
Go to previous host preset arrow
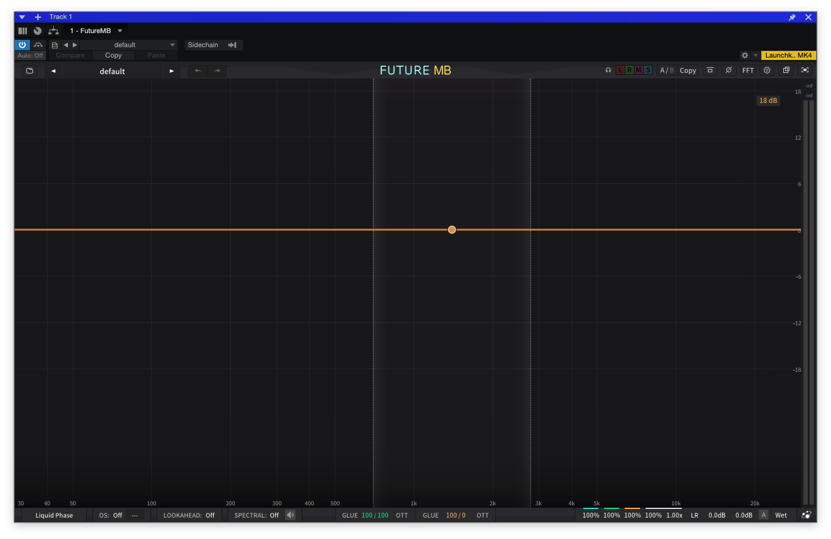[66, 45]
